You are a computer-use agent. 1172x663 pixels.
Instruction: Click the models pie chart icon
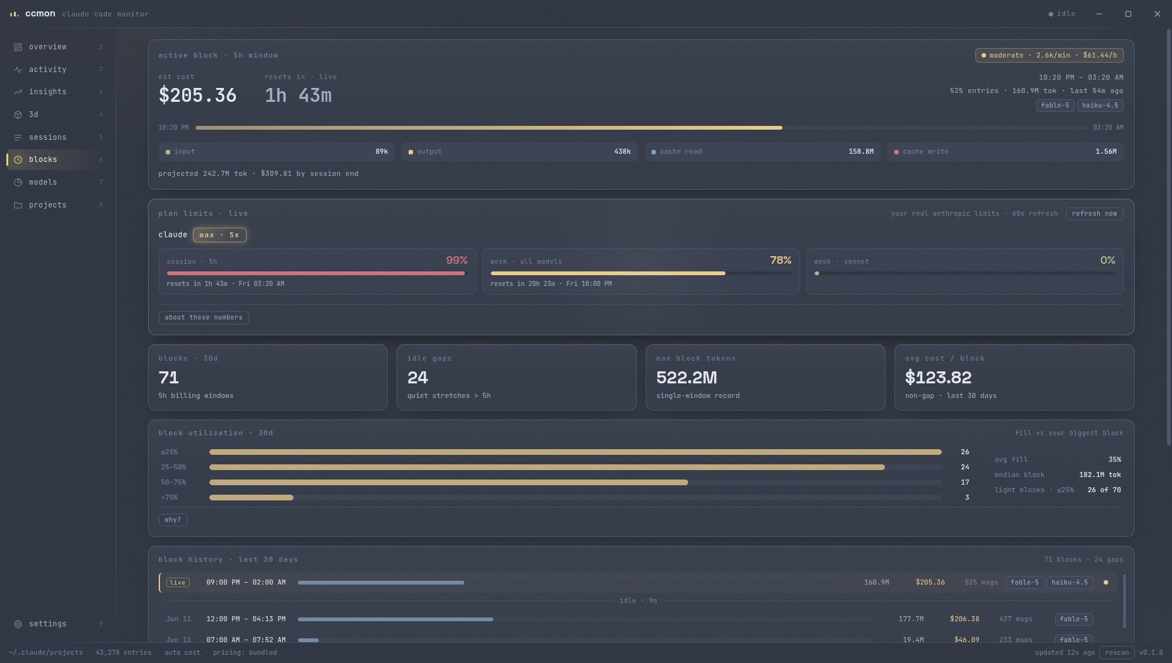point(18,182)
